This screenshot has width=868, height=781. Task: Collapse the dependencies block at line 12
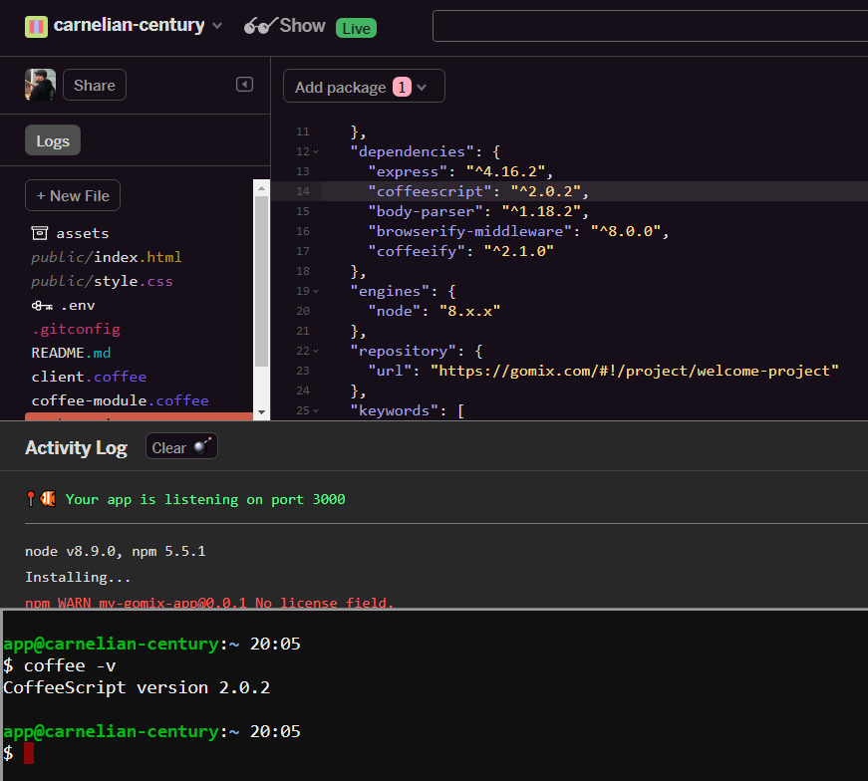point(316,151)
